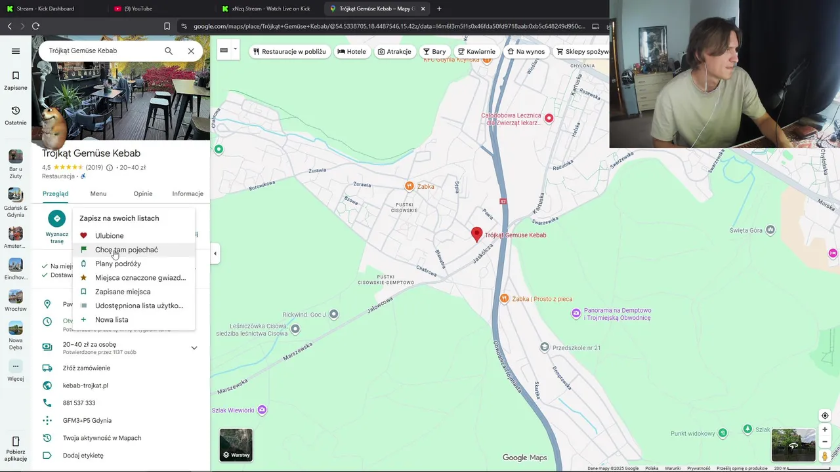The height and width of the screenshot is (472, 840).
Task: Click Święta Góra map marker
Action: point(770,230)
